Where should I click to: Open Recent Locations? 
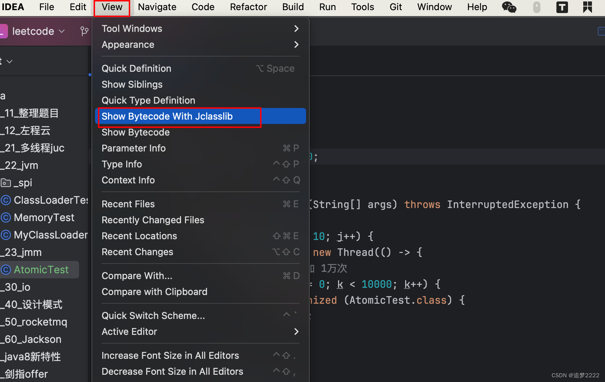[x=201, y=236]
